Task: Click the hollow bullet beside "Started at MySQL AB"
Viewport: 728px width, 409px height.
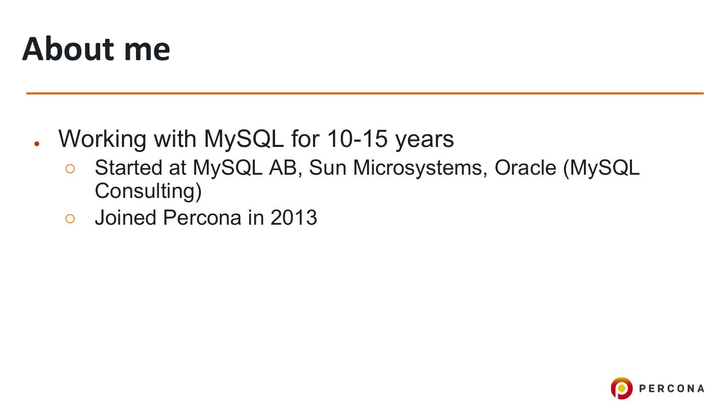Action: (70, 169)
